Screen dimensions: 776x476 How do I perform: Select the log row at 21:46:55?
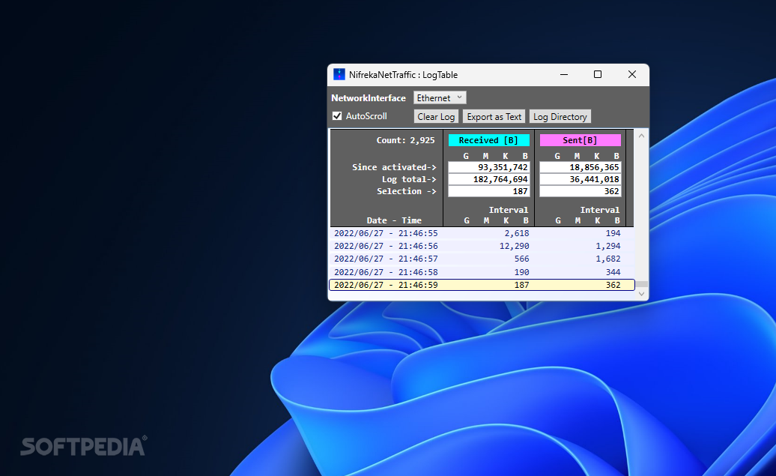point(482,233)
